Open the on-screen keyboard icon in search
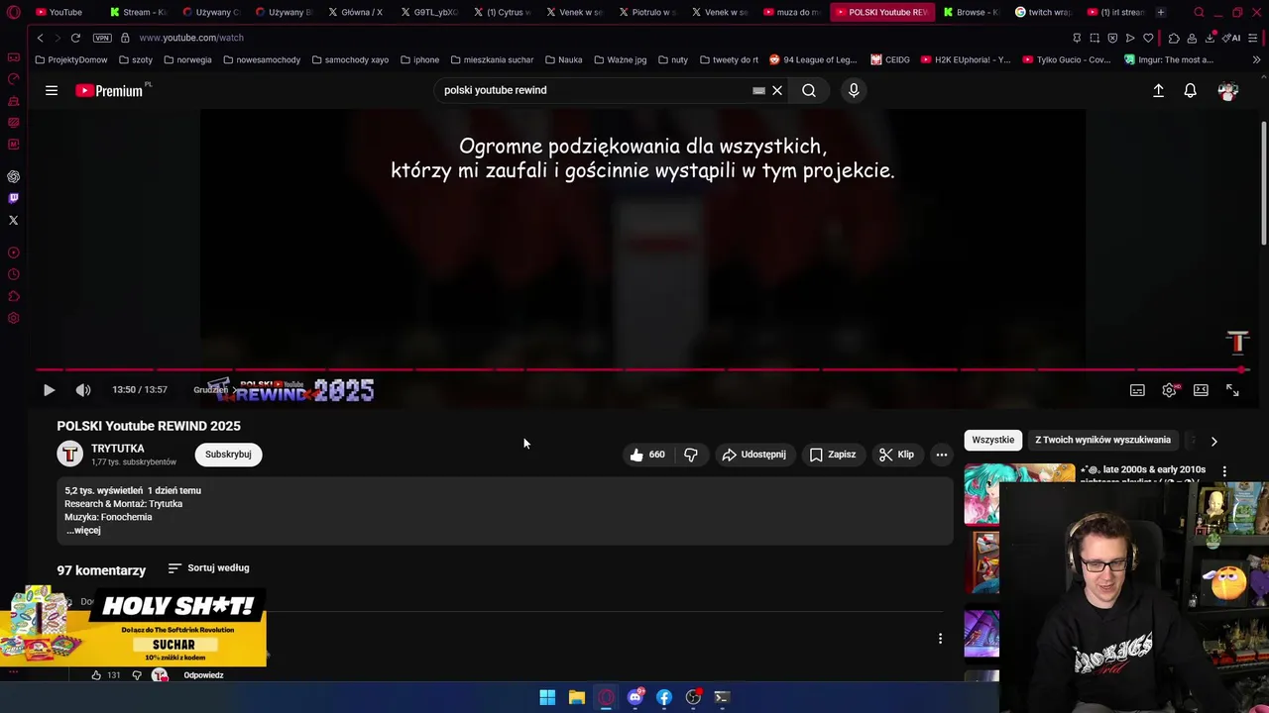1269x713 pixels. point(758,90)
